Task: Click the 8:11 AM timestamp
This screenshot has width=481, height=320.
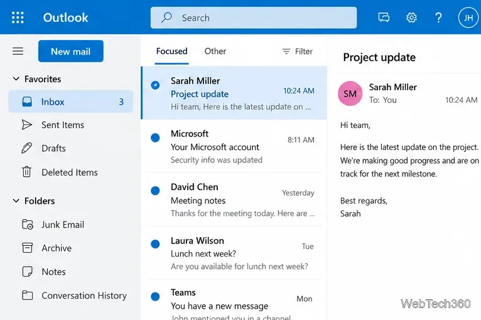Action: coord(301,140)
